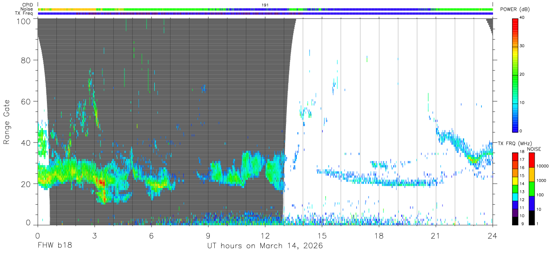The image size is (554, 255).
Task: Click the TX frequency color scale bar
Action: coord(515,188)
